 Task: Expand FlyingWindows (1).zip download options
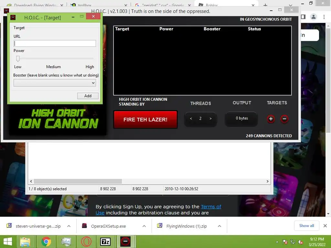click(x=219, y=226)
